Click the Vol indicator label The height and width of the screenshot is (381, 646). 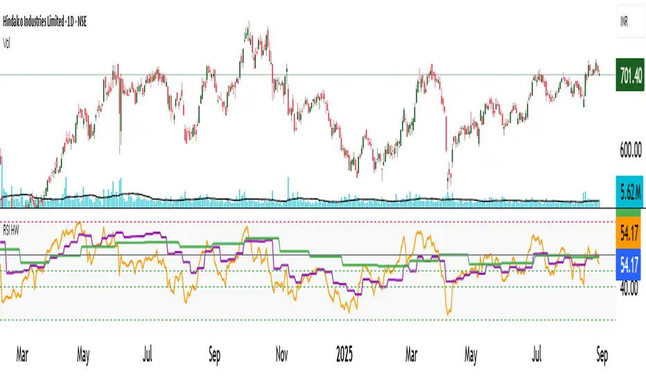(x=7, y=43)
